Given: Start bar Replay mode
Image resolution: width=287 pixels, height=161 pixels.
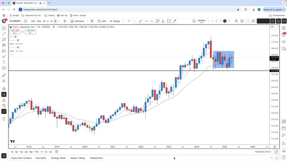Looking at the screenshot, I should (x=115, y=21).
